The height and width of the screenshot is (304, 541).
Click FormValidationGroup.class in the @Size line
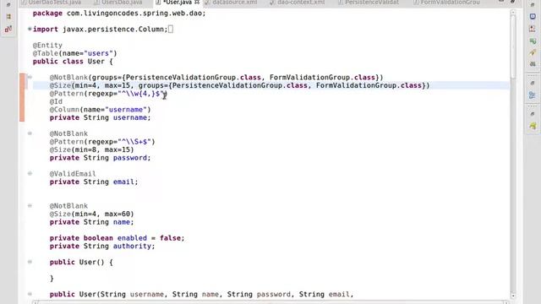[369, 85]
